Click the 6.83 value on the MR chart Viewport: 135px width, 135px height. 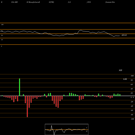125,79
